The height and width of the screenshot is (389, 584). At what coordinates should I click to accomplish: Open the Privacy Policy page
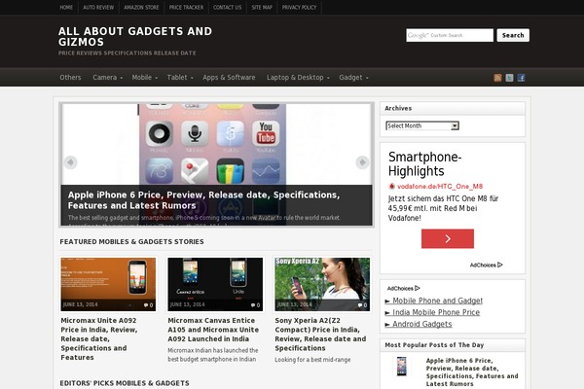tap(299, 7)
